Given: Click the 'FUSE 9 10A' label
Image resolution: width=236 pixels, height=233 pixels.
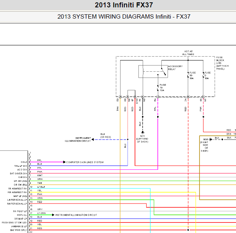Looking at the screenshot, I should pos(208,76).
